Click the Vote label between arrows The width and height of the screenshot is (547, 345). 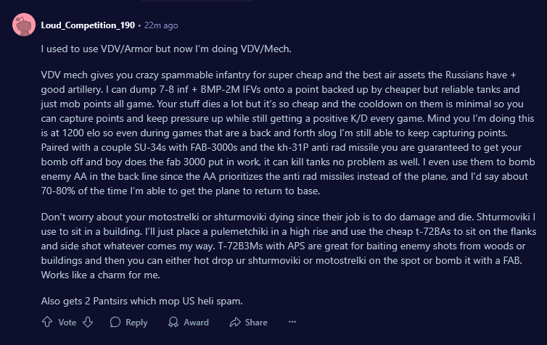tap(67, 323)
